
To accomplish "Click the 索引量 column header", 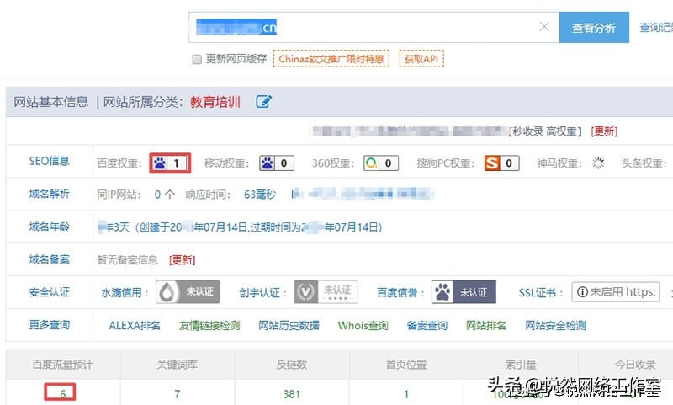I will [x=521, y=365].
